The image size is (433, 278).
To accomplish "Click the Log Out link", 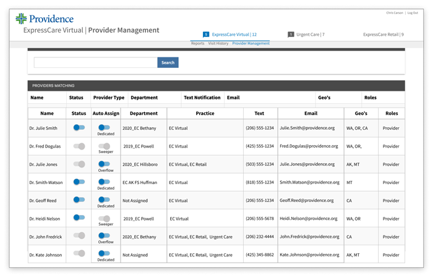I will [x=413, y=13].
